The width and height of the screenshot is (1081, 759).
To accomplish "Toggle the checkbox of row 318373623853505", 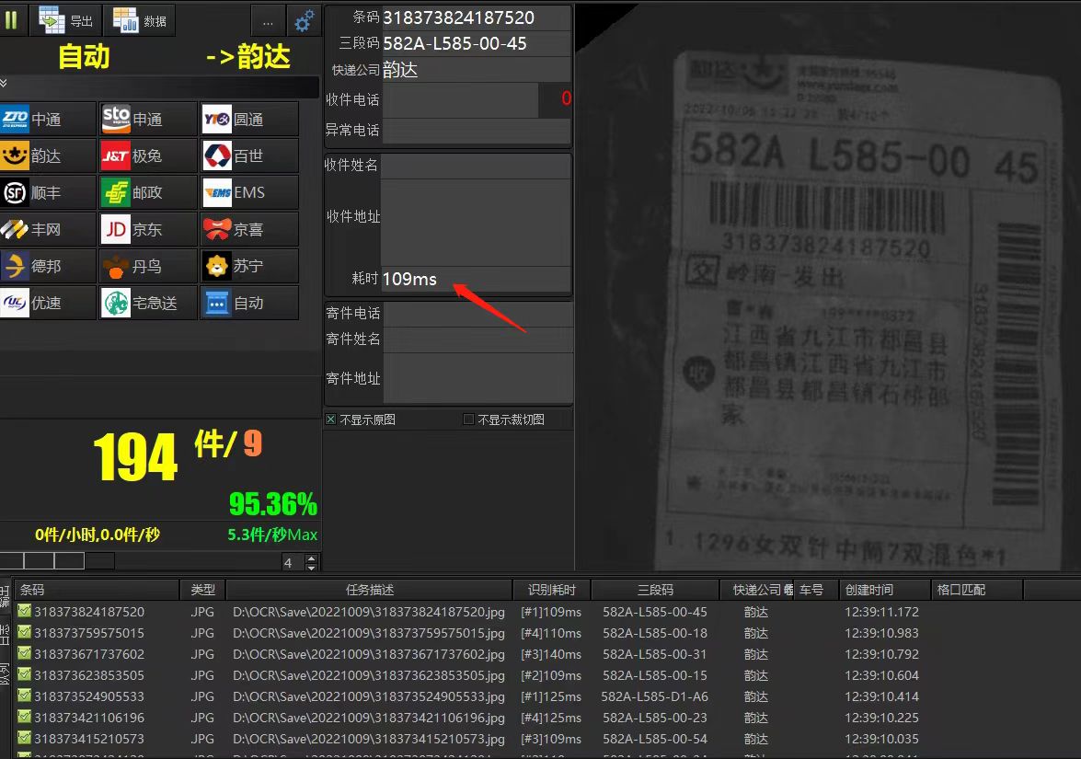I will click(24, 674).
